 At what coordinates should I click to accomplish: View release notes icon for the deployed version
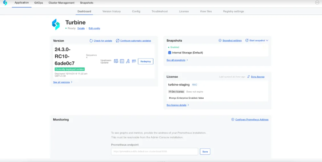pos(116,61)
